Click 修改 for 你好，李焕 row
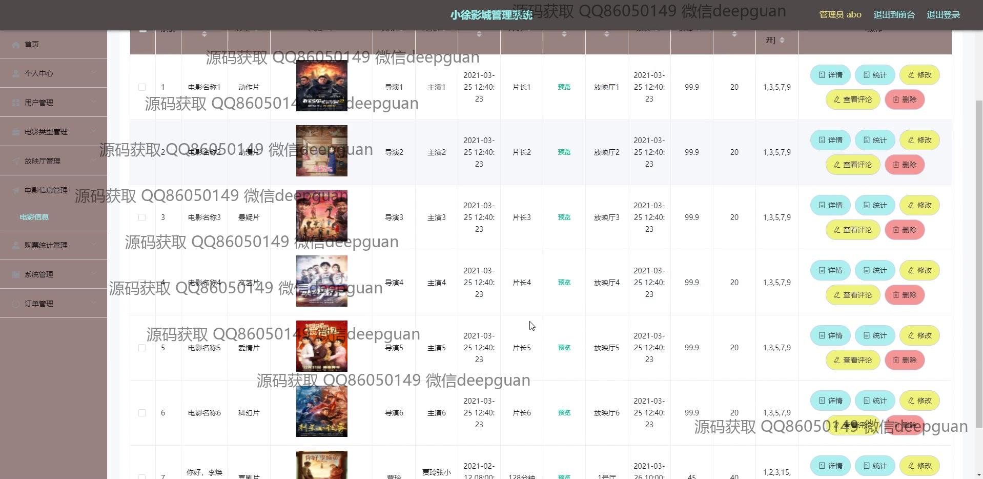This screenshot has width=983, height=479. click(919, 466)
